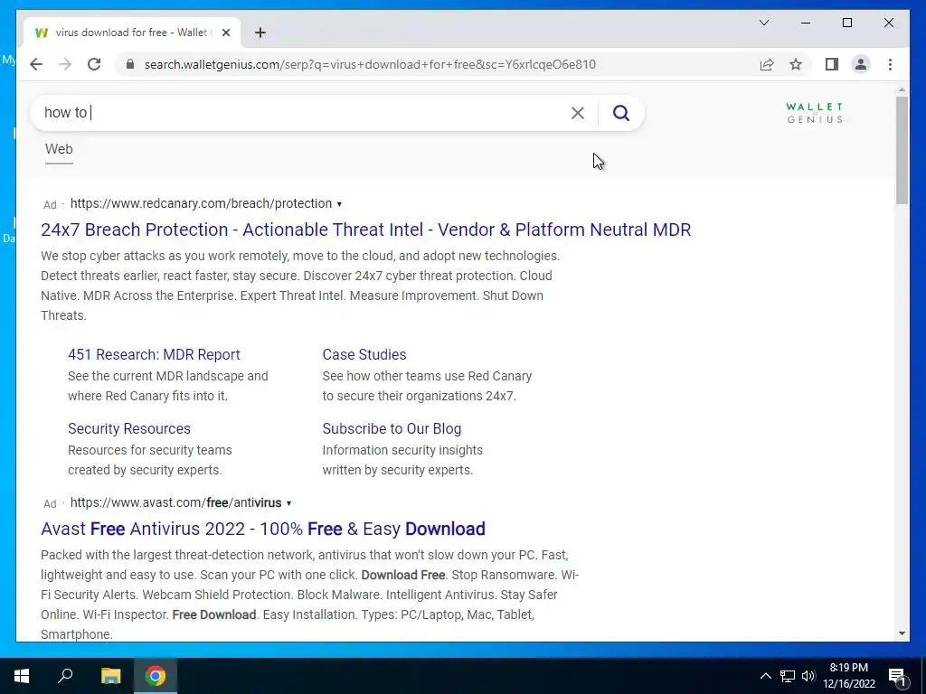
Task: Open Chrome three-dot menu
Action: pos(890,64)
